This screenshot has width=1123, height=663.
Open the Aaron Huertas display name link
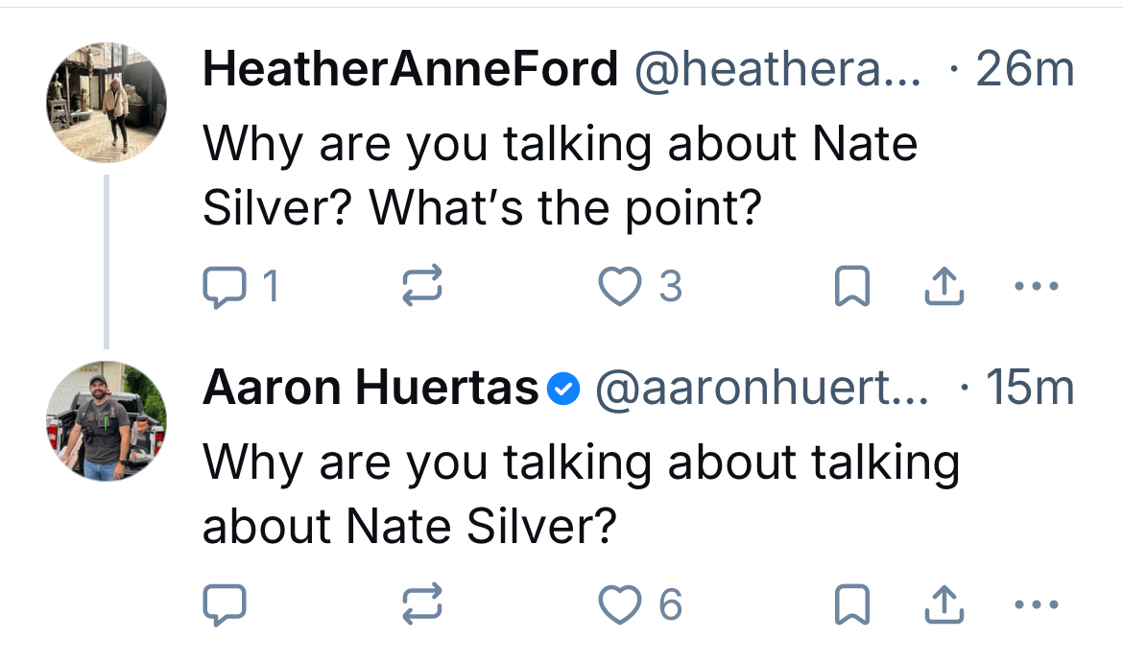click(370, 388)
